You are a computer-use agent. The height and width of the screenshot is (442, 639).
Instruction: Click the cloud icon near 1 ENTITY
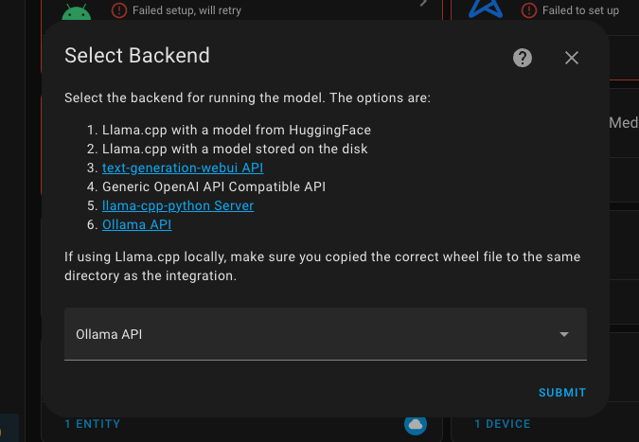415,425
